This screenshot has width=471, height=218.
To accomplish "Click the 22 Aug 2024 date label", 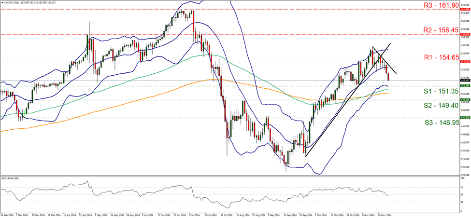I will [258, 215].
